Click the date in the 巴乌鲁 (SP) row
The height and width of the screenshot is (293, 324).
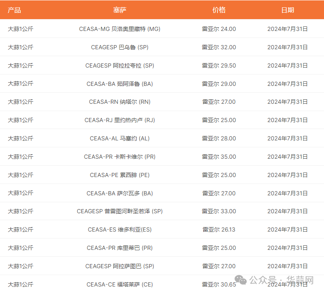pos(287,47)
